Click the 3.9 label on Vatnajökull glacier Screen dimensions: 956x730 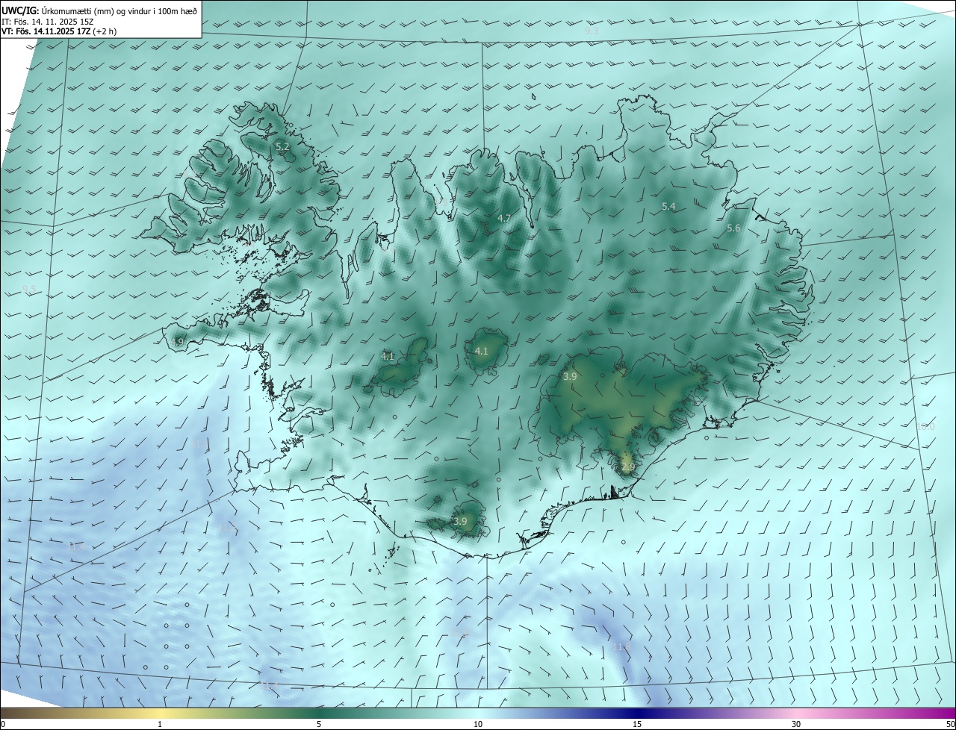570,377
